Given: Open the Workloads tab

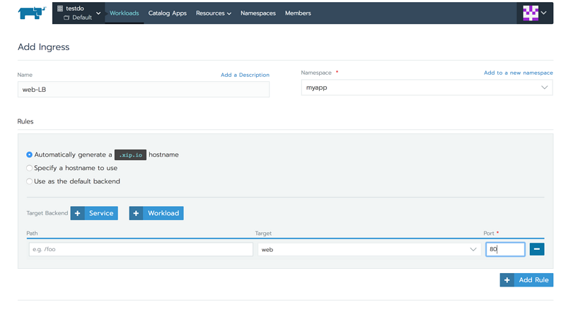Looking at the screenshot, I should 125,13.
